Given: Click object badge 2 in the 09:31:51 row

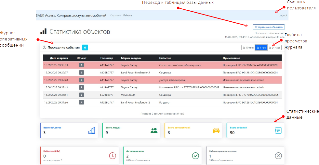Looking at the screenshot, I should (81, 95).
